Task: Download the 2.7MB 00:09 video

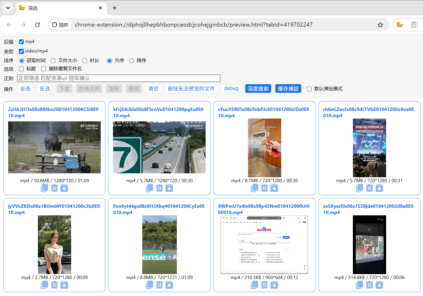Action: point(64,285)
